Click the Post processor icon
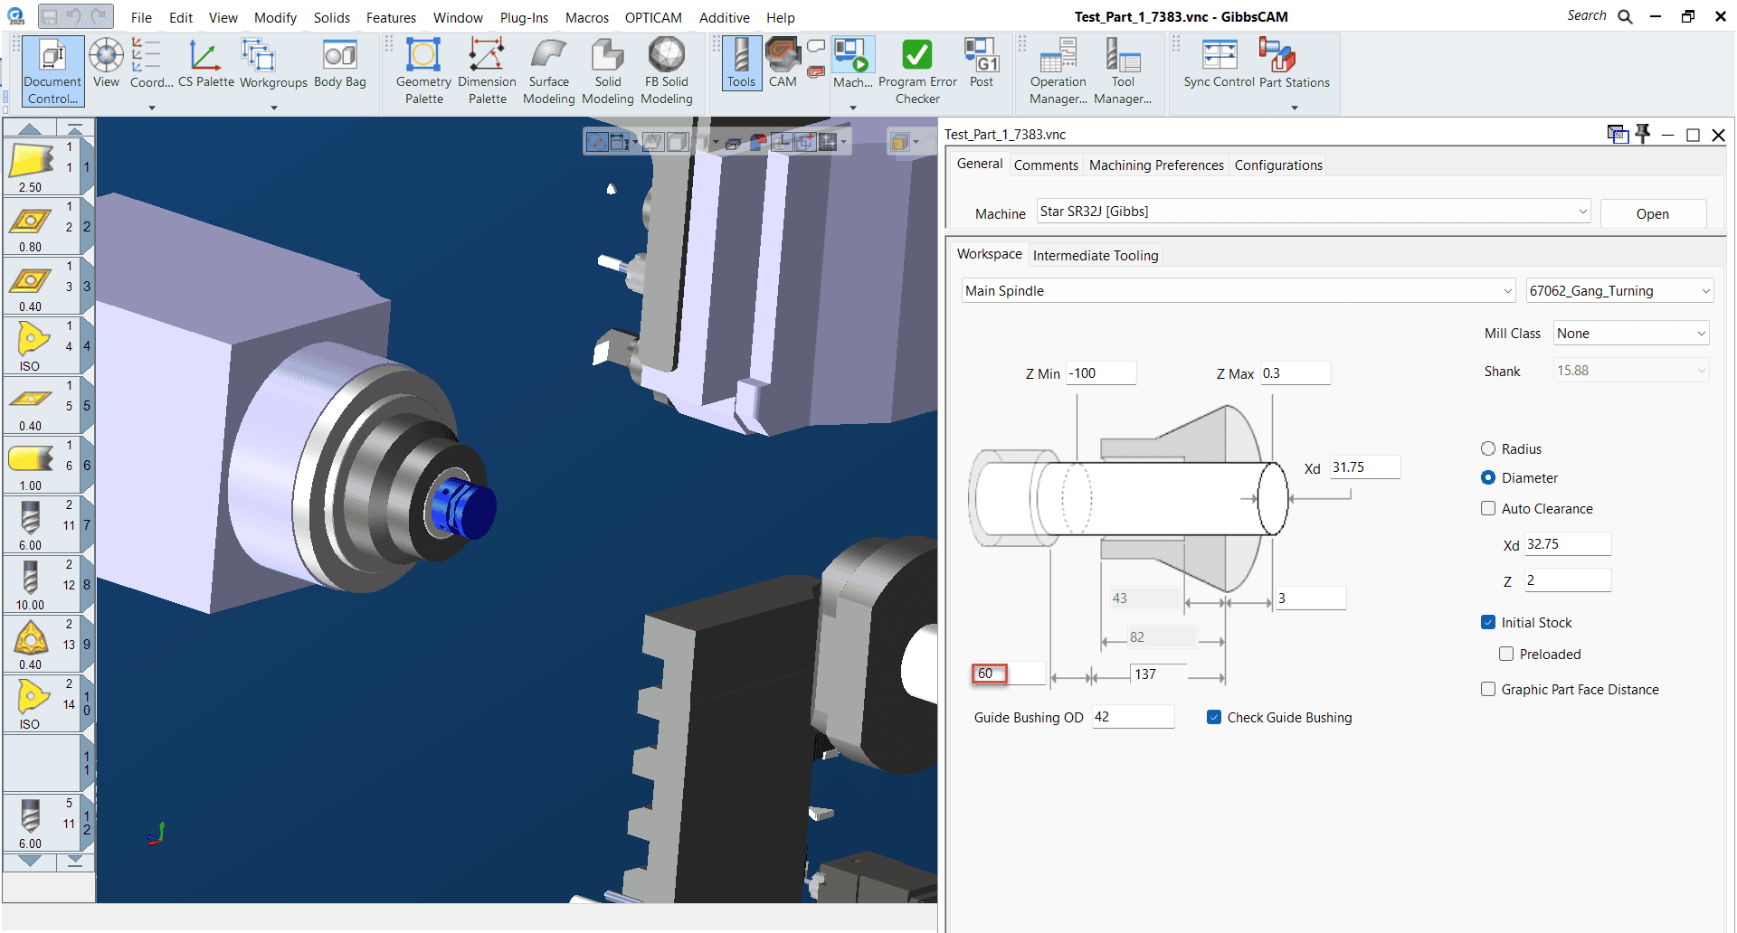Screen dimensions: 1737x933 (x=982, y=63)
